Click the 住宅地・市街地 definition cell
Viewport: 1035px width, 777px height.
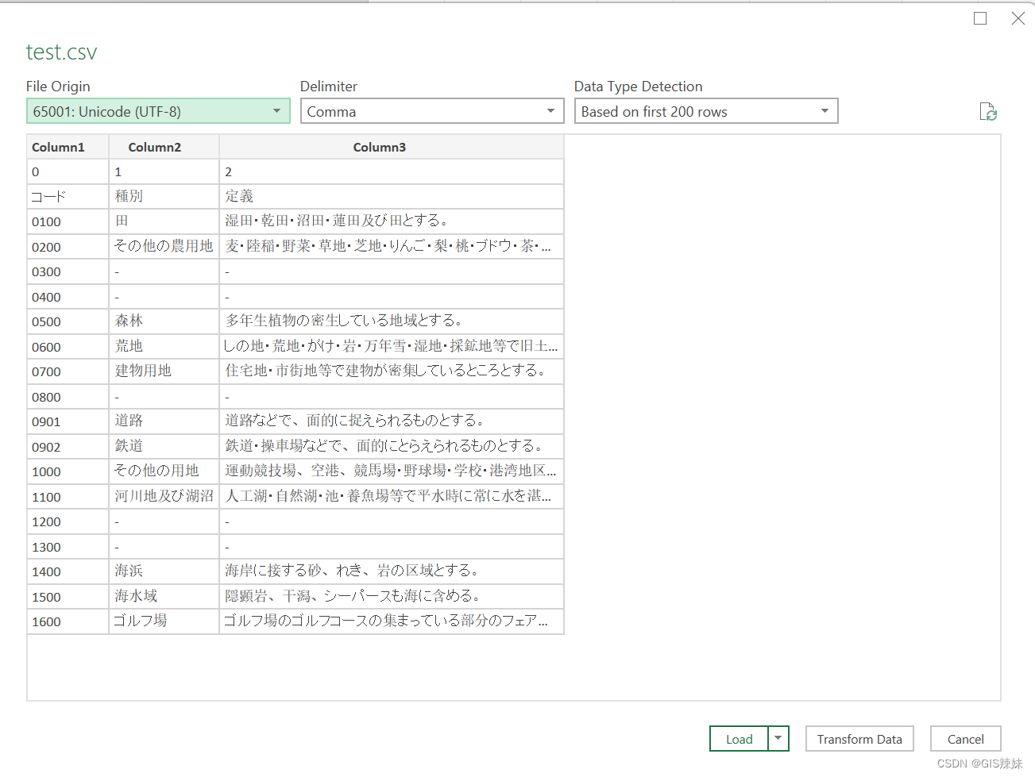392,371
